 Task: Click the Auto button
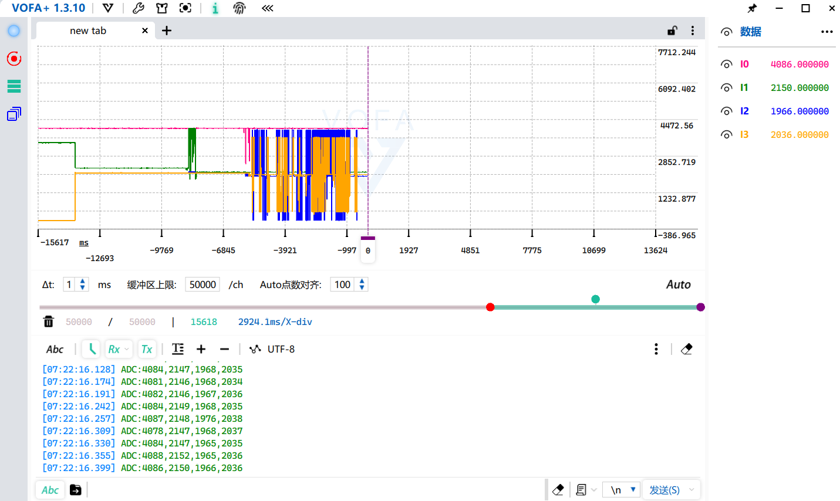click(x=678, y=285)
